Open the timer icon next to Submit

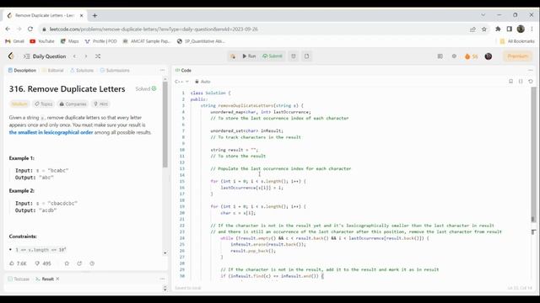pos(294,56)
